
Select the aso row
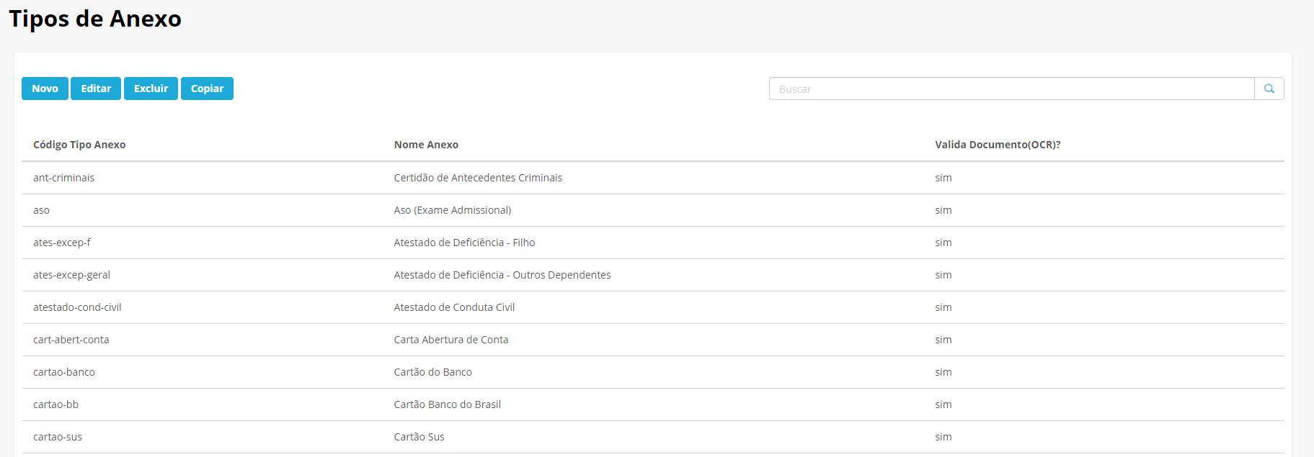42,210
